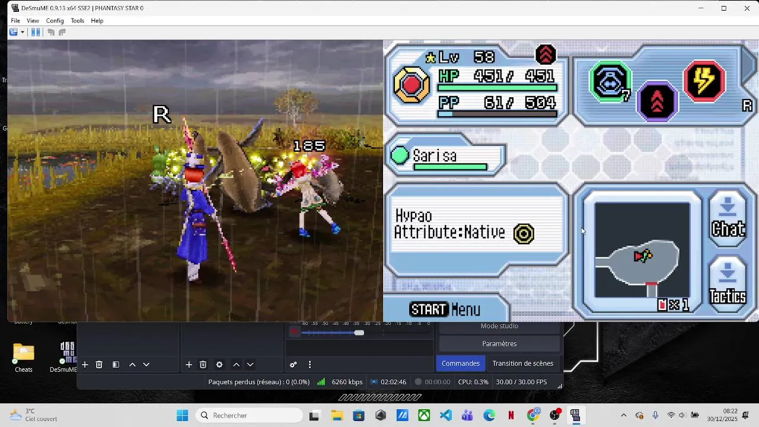Click the '6260 kbps' bitrate status

click(347, 382)
